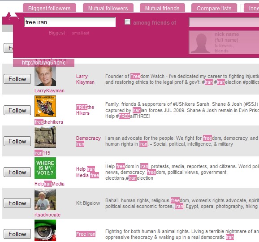This screenshot has height=242, width=259.
Task: Click the search field containing 'free iran'
Action: pyautogui.click(x=70, y=22)
